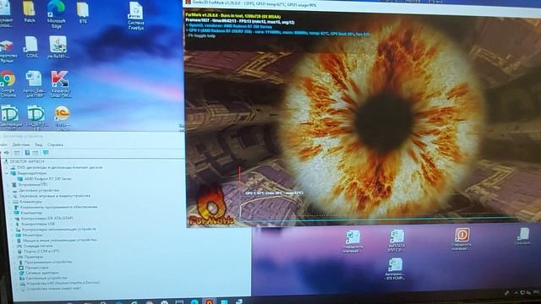Expand the Контроллеры USB category

click(11, 224)
